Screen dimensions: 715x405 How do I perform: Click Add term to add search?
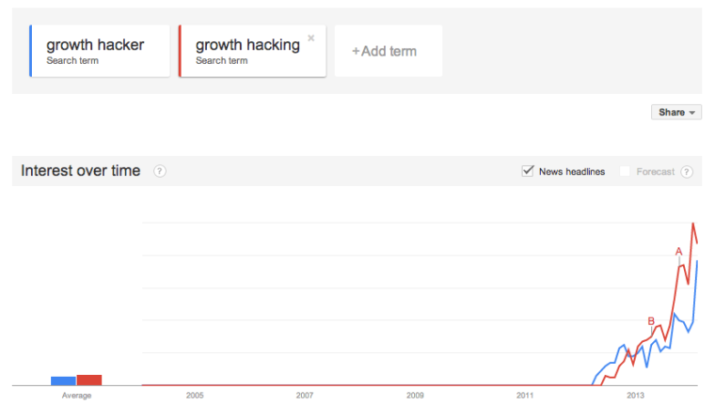384,51
